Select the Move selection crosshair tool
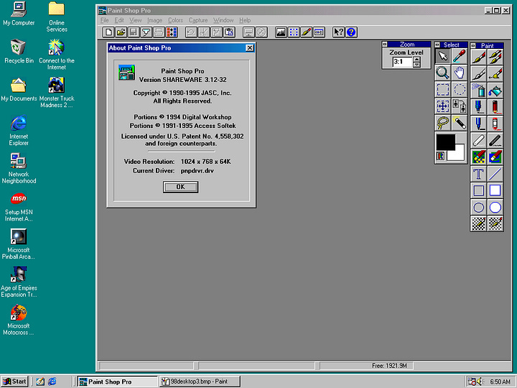Image resolution: width=517 pixels, height=388 pixels. [443, 106]
